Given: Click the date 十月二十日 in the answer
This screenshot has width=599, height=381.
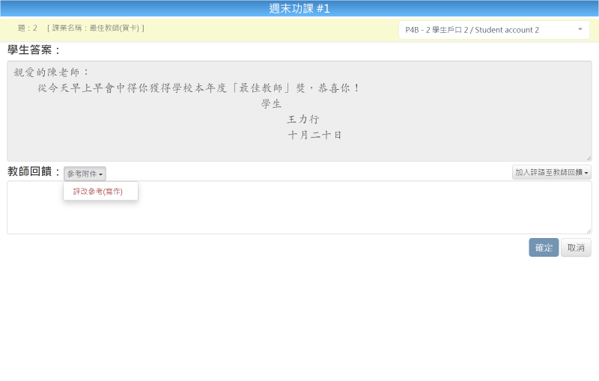Looking at the screenshot, I should tap(315, 135).
